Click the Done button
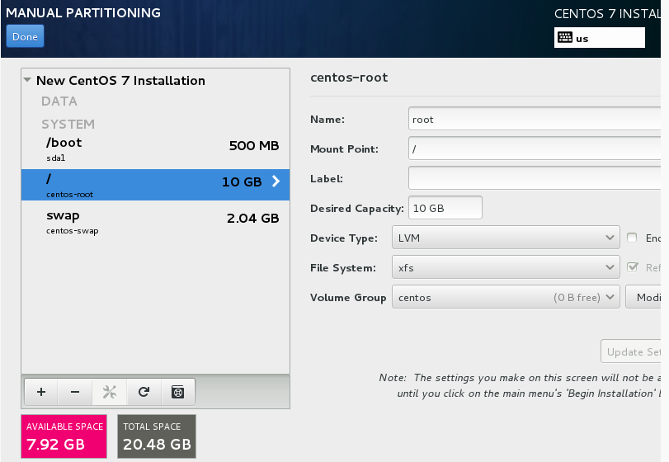Viewport: 669px width, 462px height. coord(25,36)
